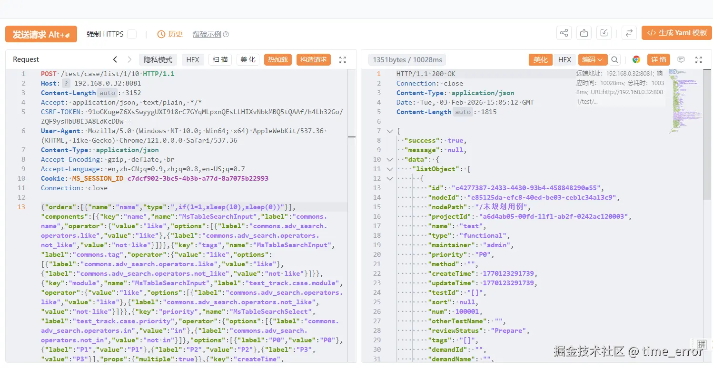Click the share icon in top toolbar
Screen dimensions: 713x368
pyautogui.click(x=564, y=33)
